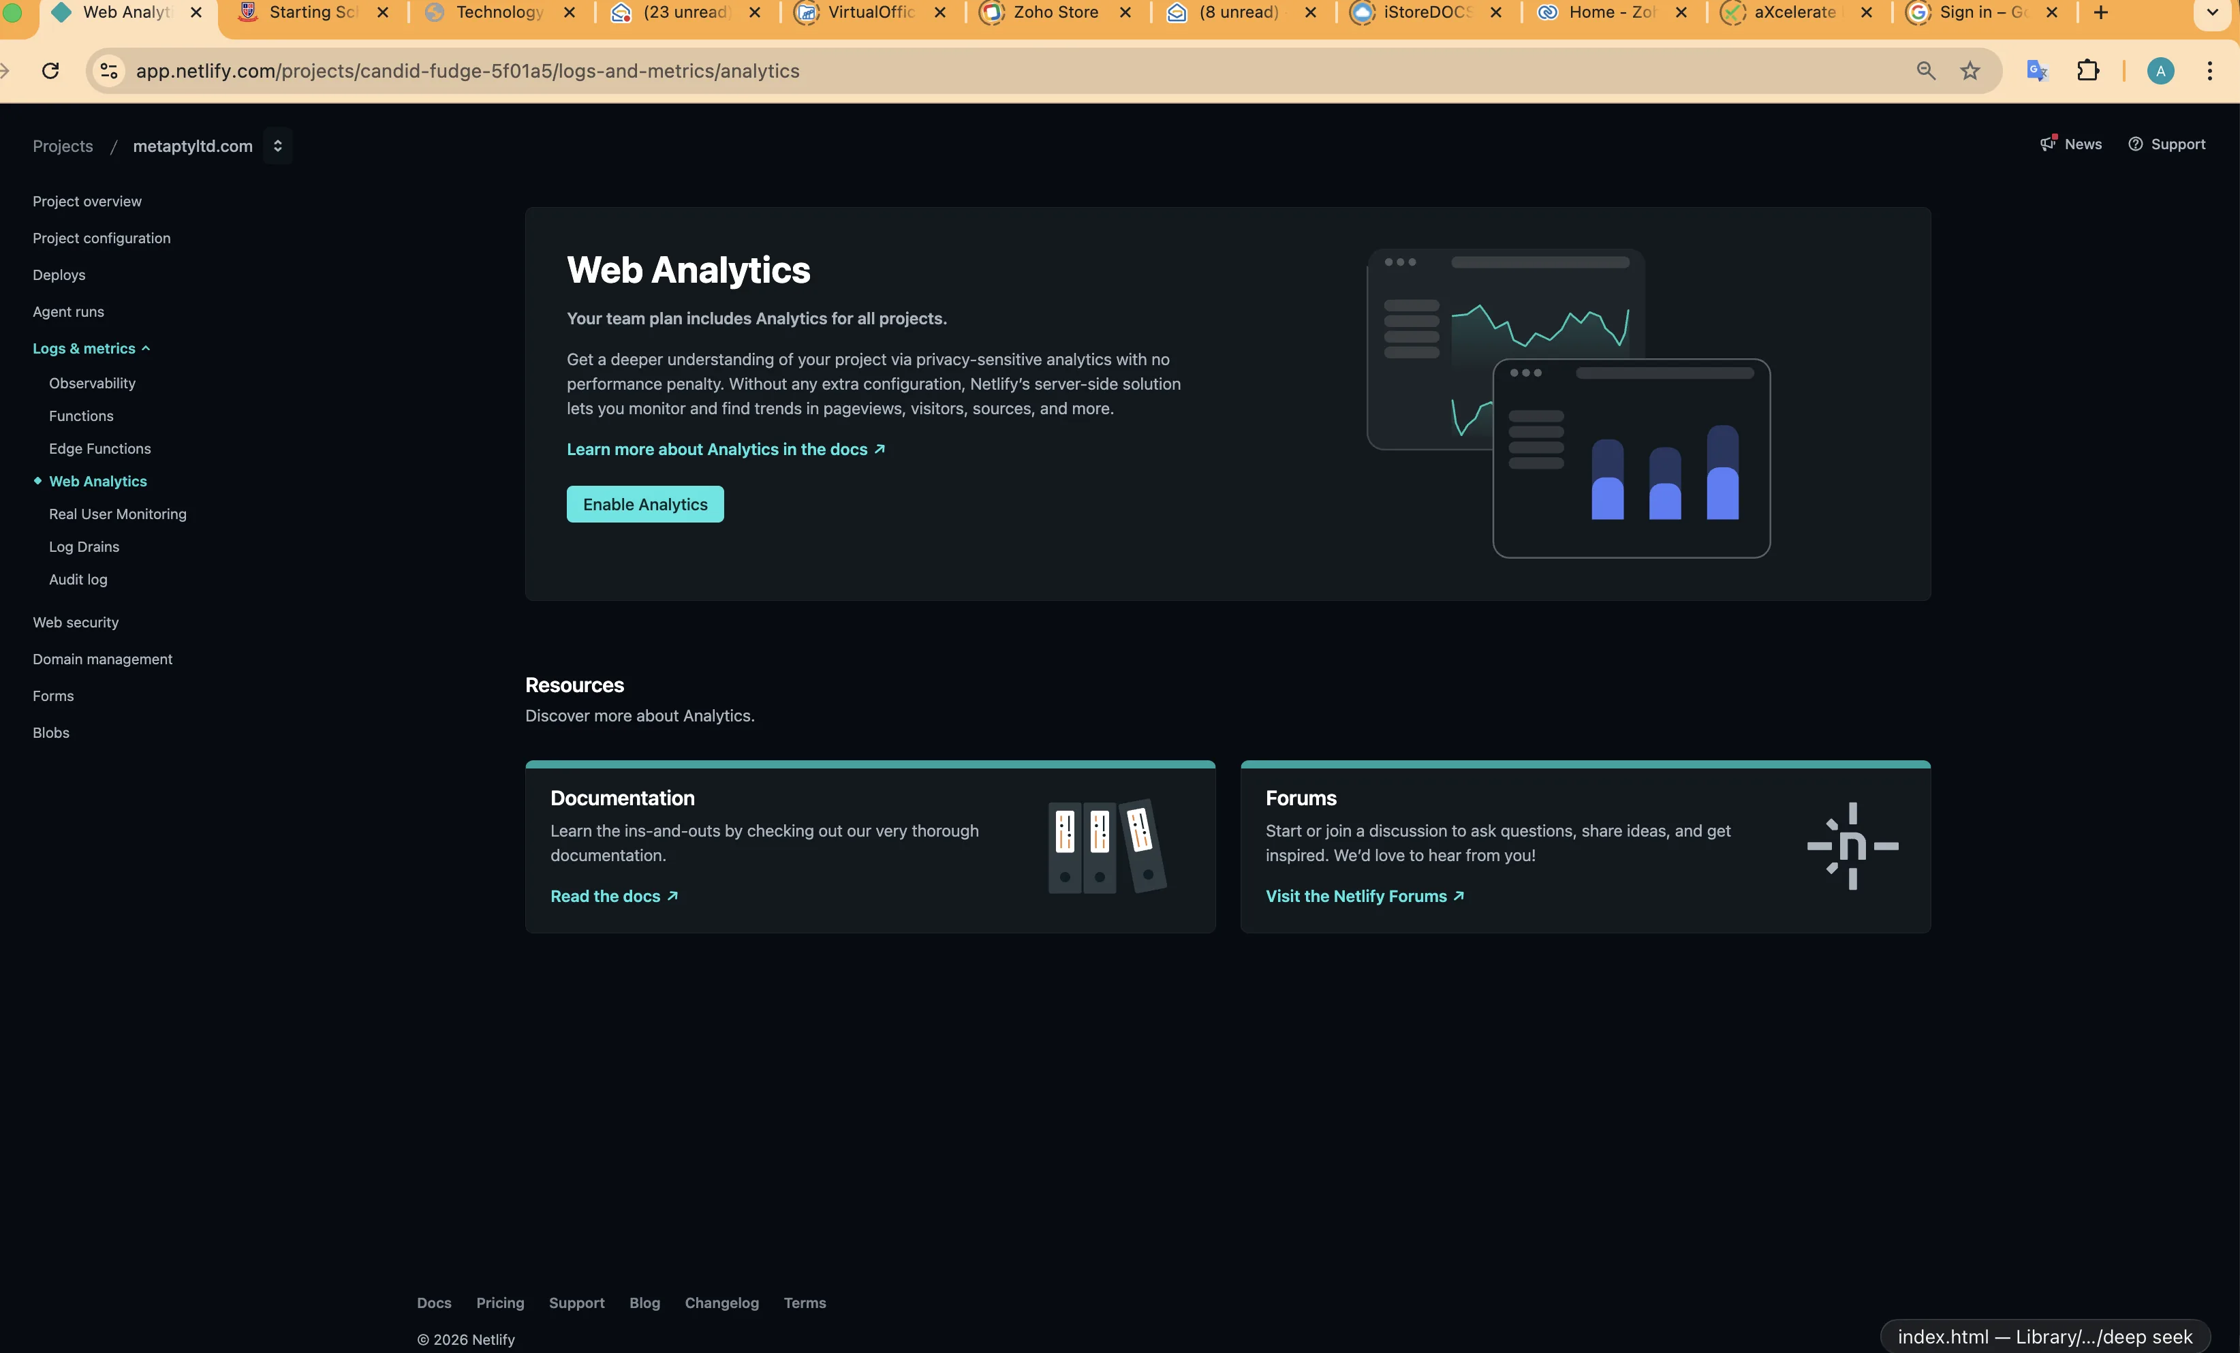Open the Chrome three-dot menu
Screen dimensions: 2240x1353
[2210, 71]
